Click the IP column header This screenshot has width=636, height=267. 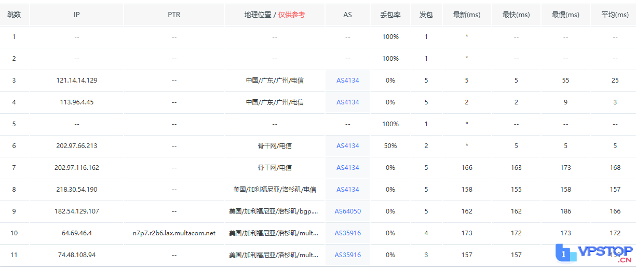pos(76,15)
